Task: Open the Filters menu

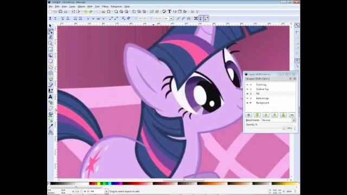Action: (x=105, y=6)
